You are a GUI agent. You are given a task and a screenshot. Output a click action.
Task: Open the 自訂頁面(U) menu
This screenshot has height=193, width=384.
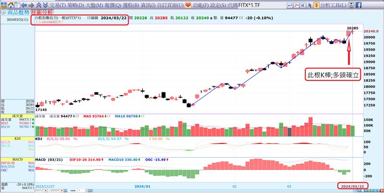pyautogui.click(x=170, y=5)
